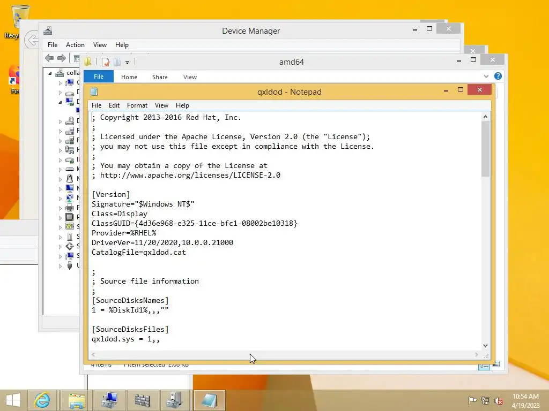This screenshot has width=549, height=411.
Task: Click the Notepad horizontal scrollbar left arrow
Action: (x=93, y=354)
